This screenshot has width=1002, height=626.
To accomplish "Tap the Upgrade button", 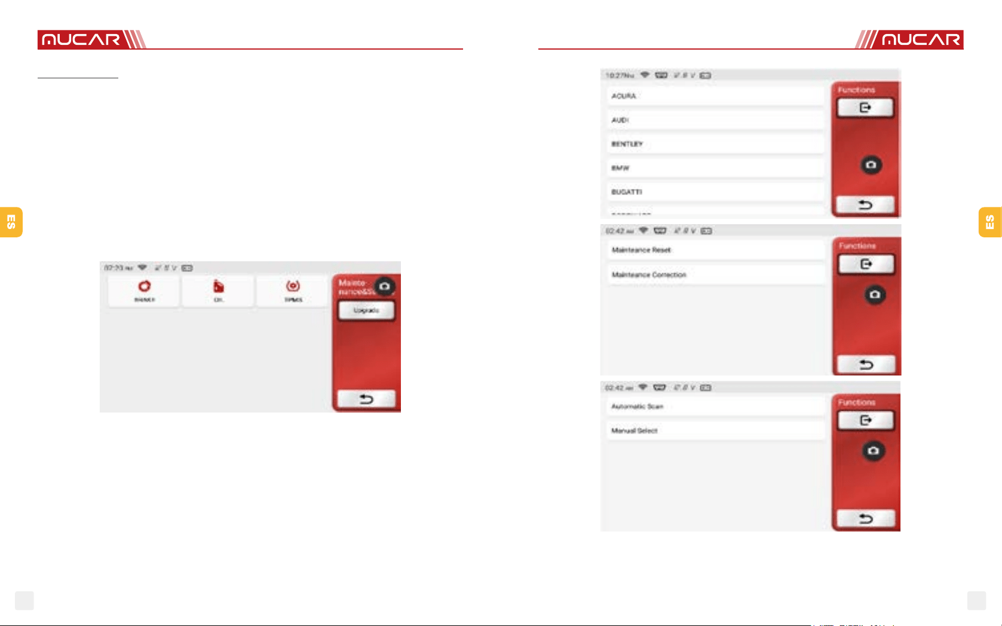I will coord(366,311).
